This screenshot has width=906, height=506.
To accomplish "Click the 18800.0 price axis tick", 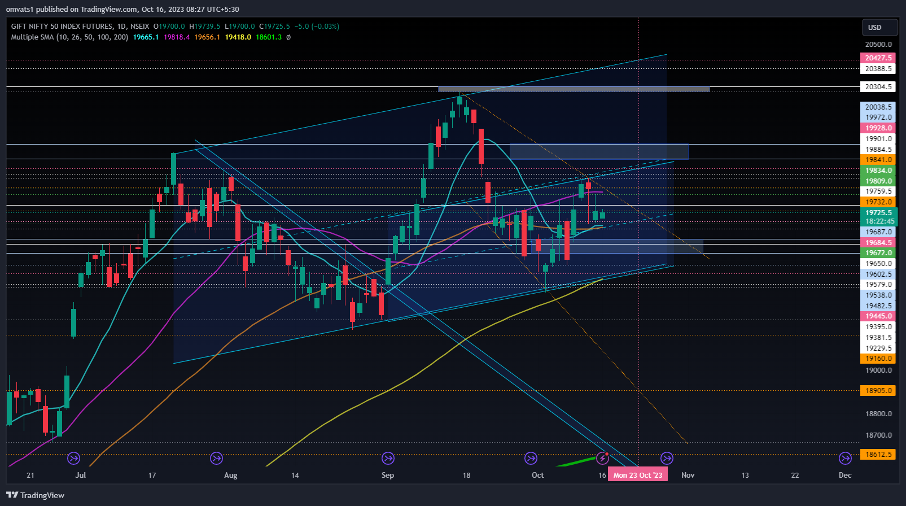I will 879,414.
